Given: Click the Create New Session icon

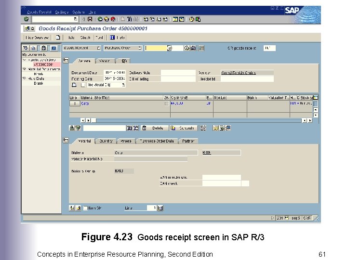Looking at the screenshot, I should point(175,19).
